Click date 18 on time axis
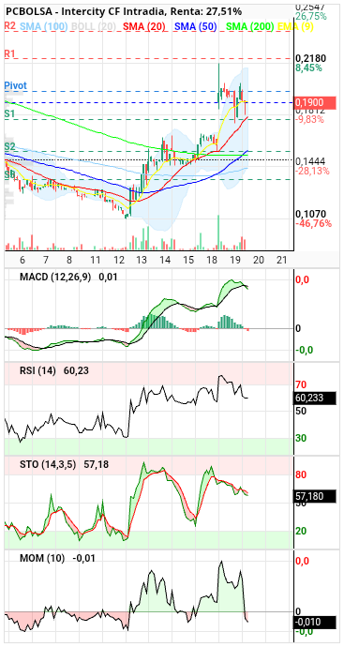 212,261
